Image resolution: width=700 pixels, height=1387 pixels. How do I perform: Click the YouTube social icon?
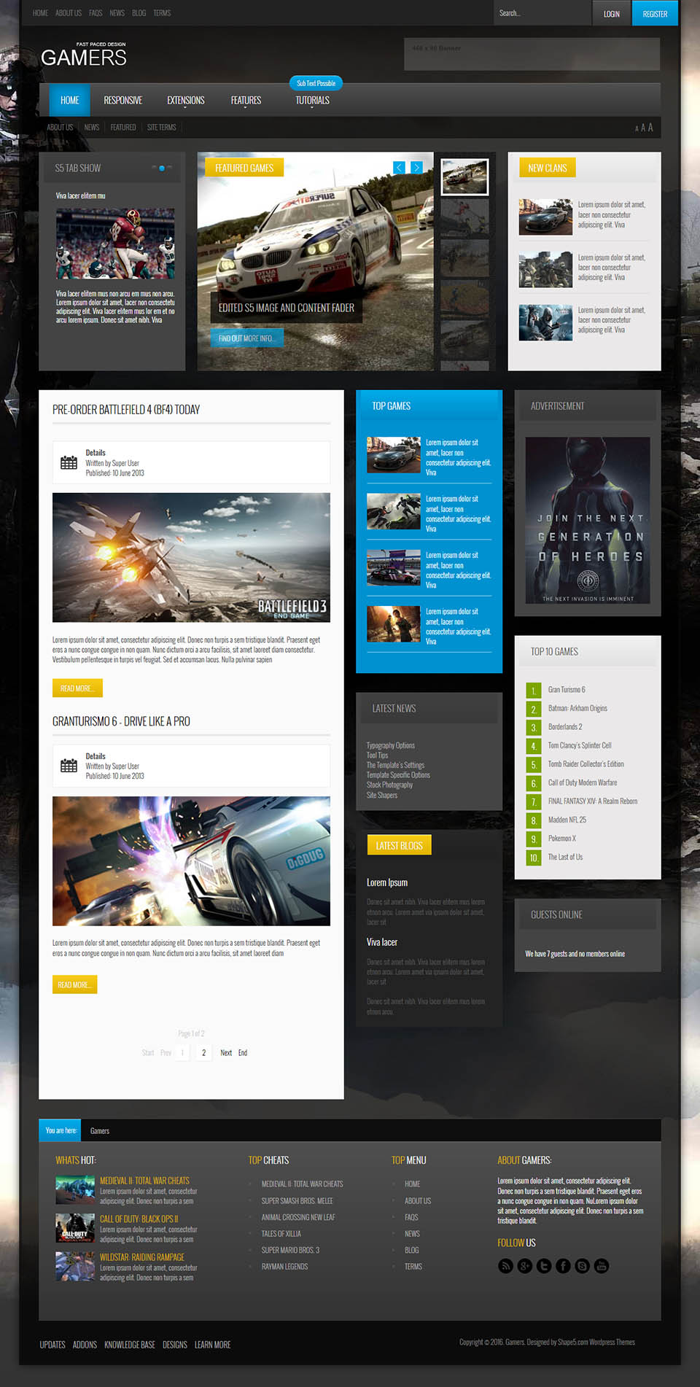point(601,1266)
